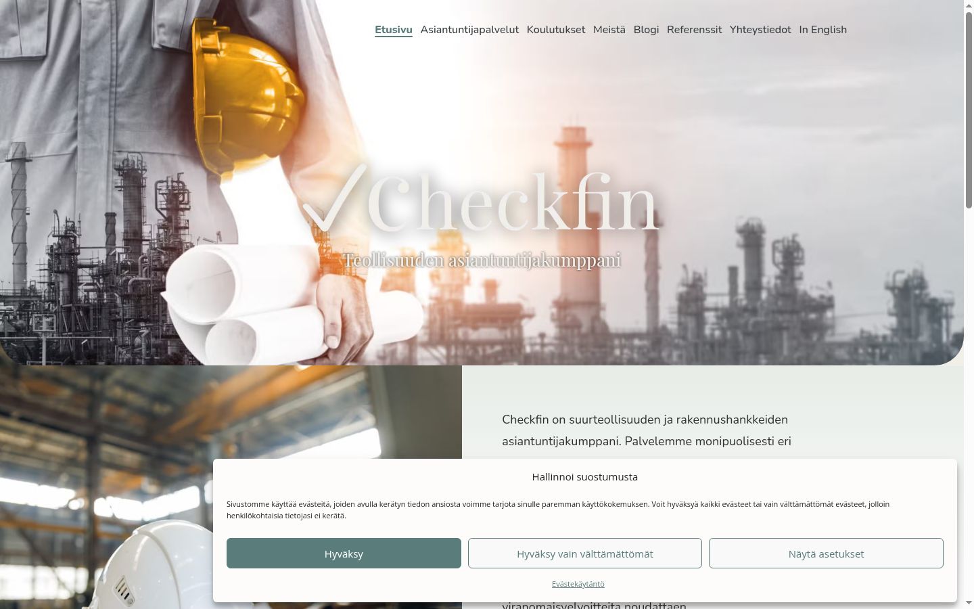This screenshot has width=974, height=609.
Task: Go to Yhteystiedot contact page
Action: click(760, 30)
